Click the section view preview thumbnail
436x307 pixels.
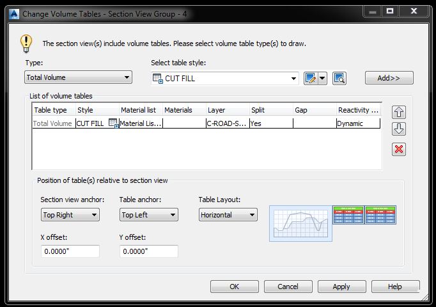pyautogui.click(x=300, y=224)
